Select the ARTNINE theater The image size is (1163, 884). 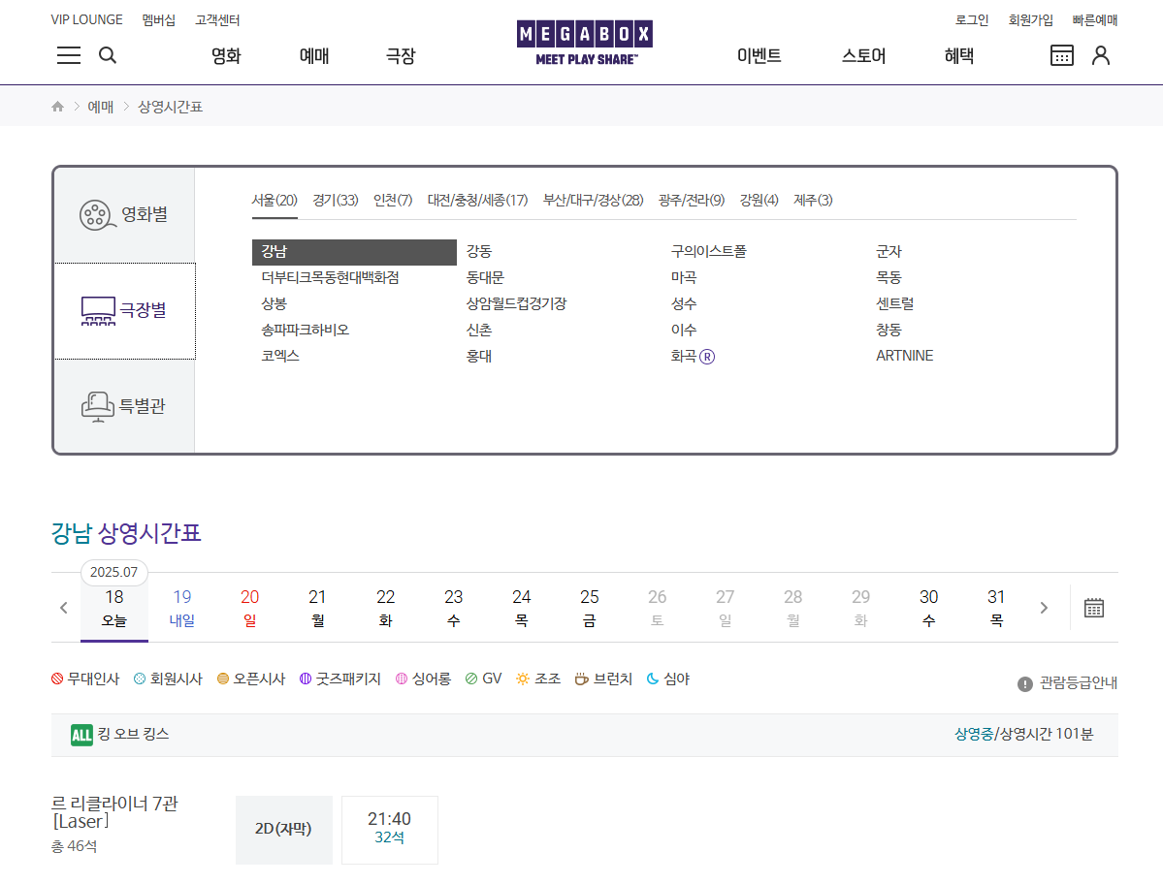click(x=904, y=357)
